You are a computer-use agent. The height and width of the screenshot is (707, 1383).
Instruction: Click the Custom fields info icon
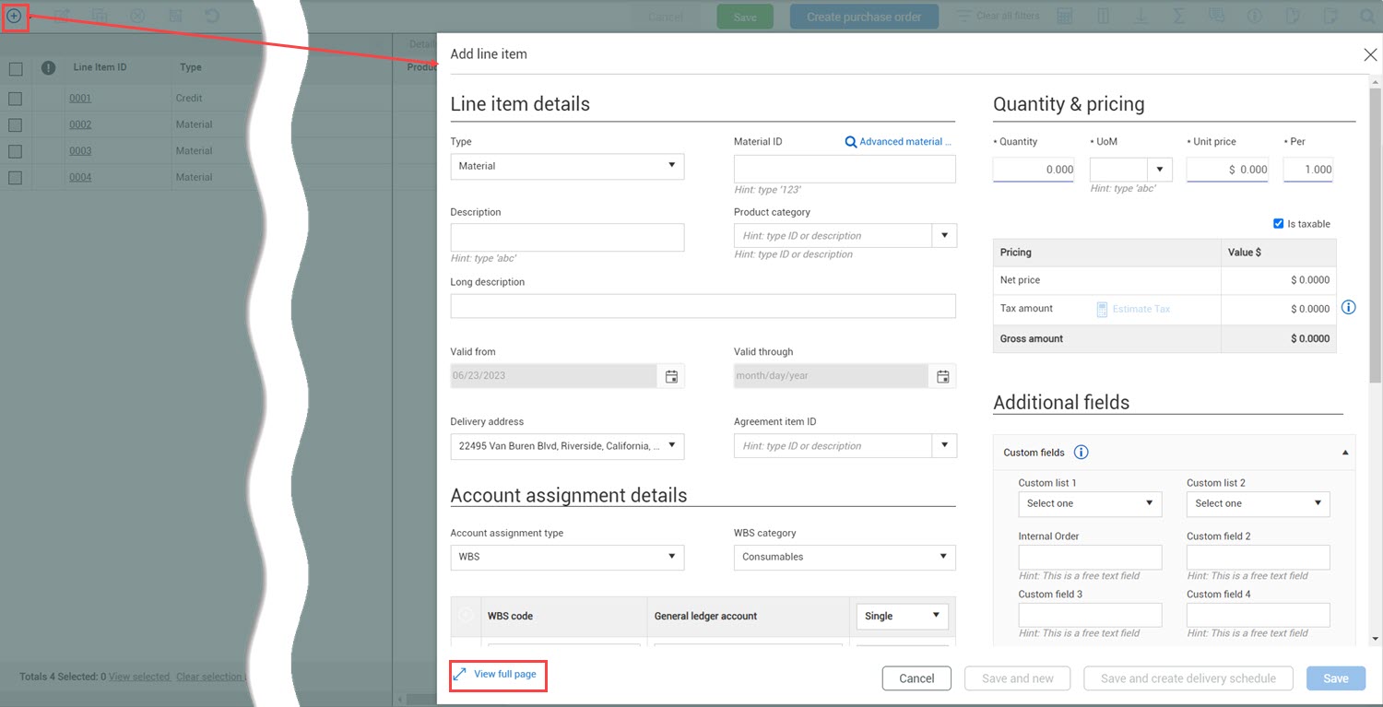point(1082,453)
